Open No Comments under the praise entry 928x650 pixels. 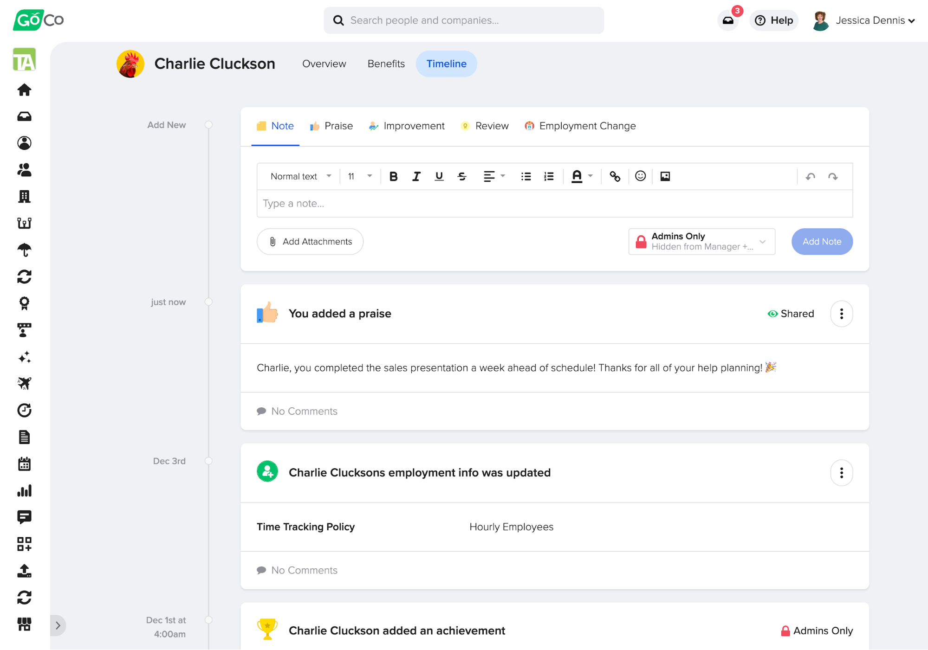[x=297, y=412]
